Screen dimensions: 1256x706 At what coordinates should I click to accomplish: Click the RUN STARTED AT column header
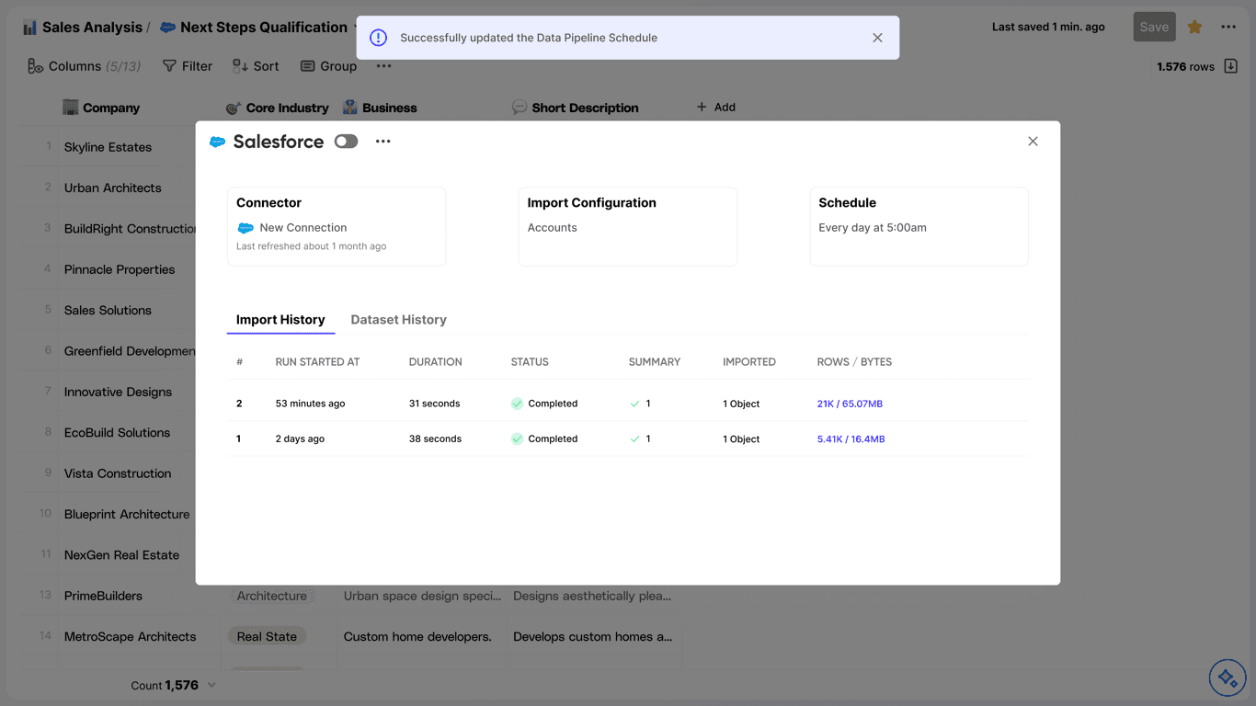[317, 362]
